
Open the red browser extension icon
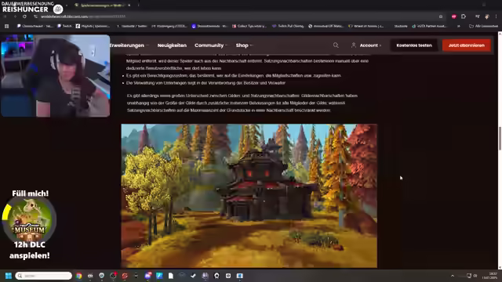pyautogui.click(x=453, y=16)
